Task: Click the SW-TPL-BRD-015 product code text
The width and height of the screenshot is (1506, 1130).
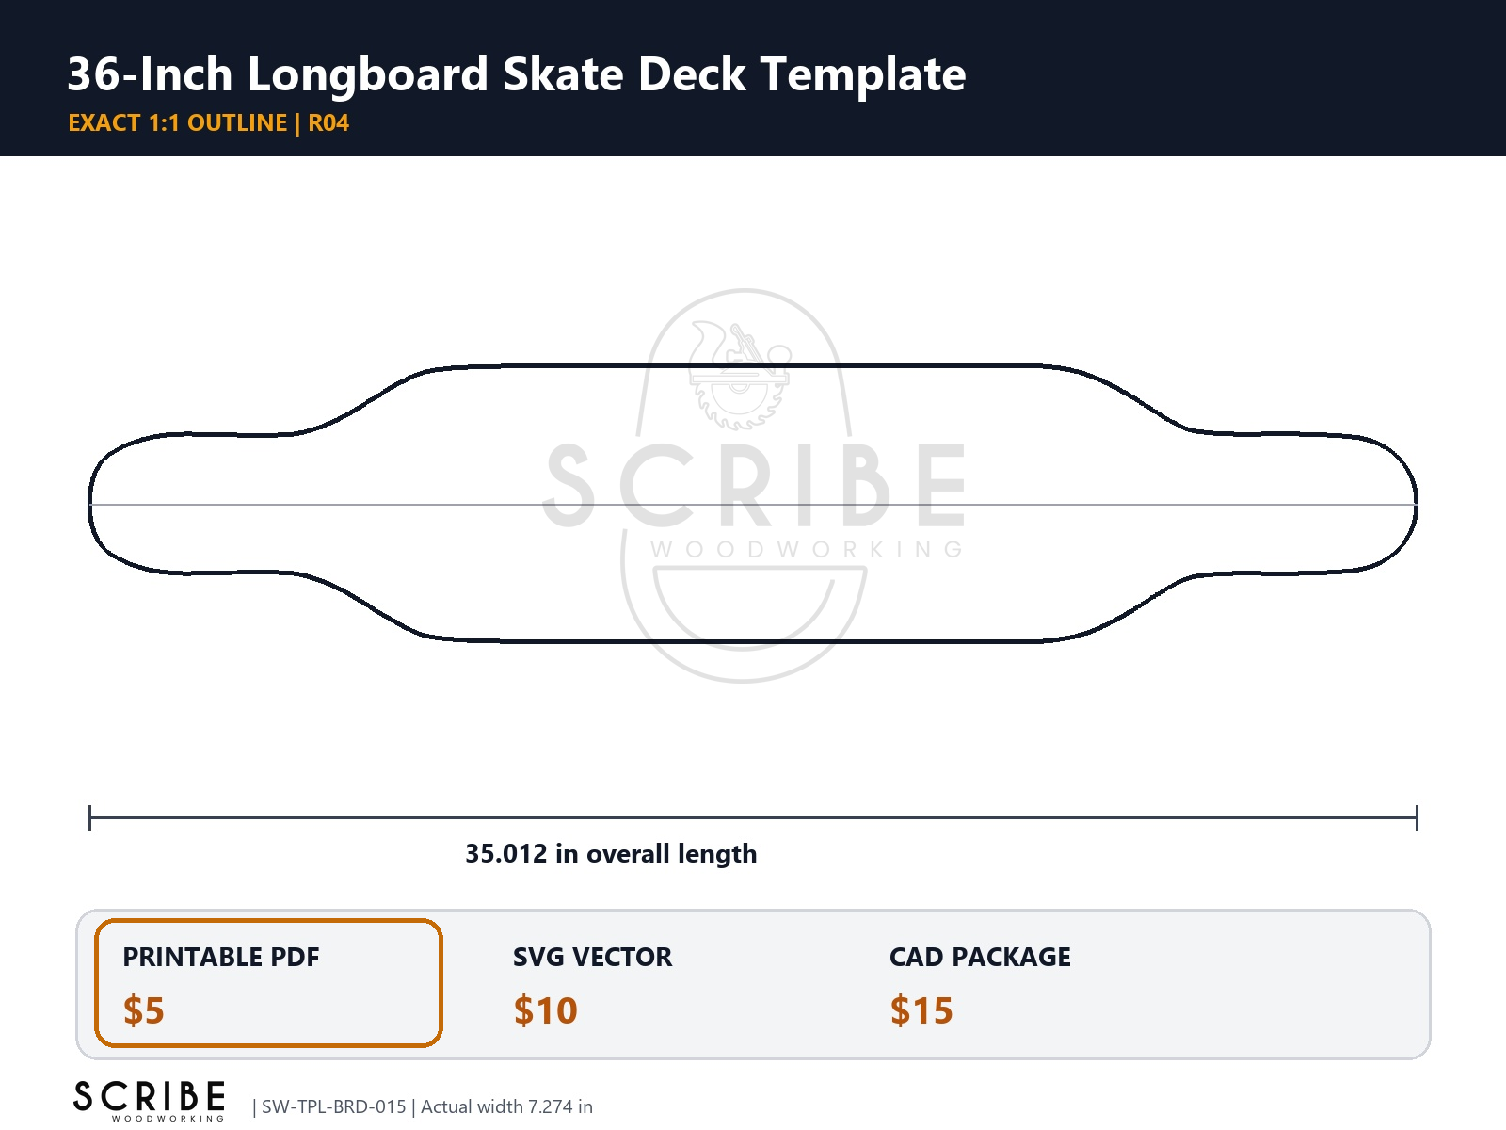Action: point(334,1106)
